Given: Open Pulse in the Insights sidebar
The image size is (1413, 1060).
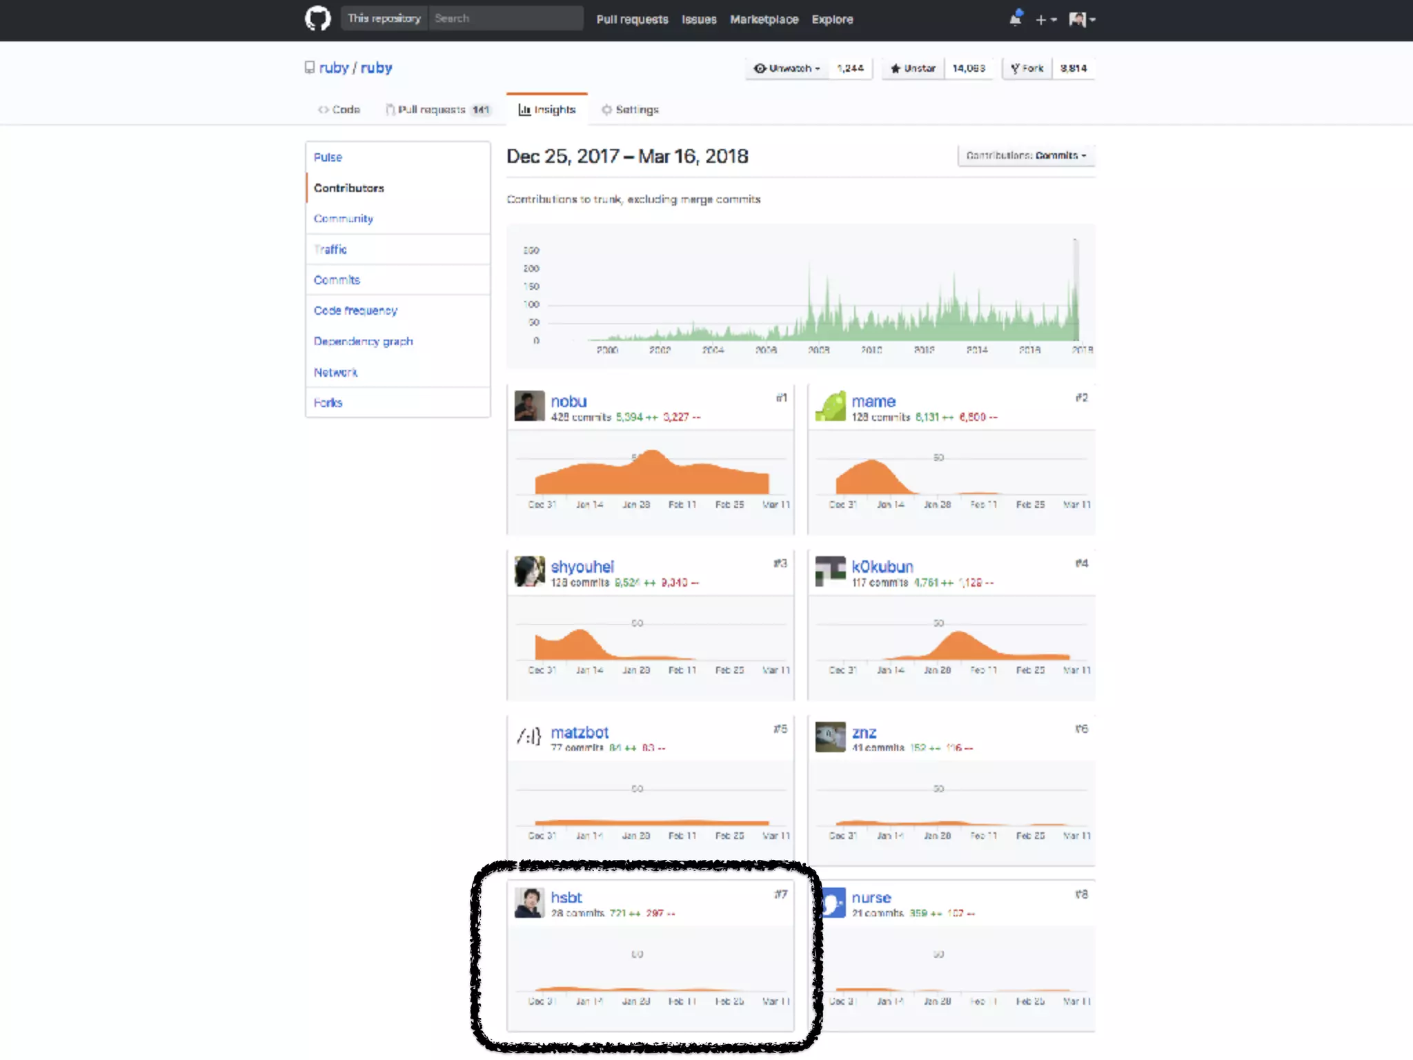Looking at the screenshot, I should 328,157.
